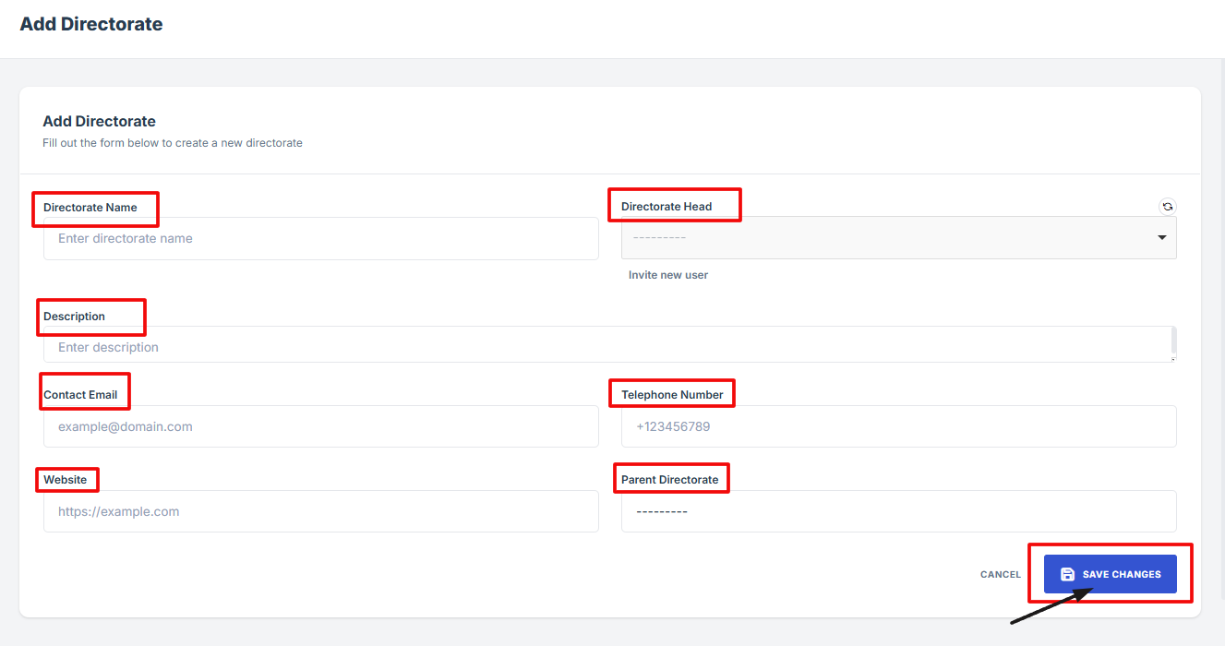Viewport: 1225px width, 646px height.
Task: Click the Description box resize handle
Action: pyautogui.click(x=1173, y=359)
